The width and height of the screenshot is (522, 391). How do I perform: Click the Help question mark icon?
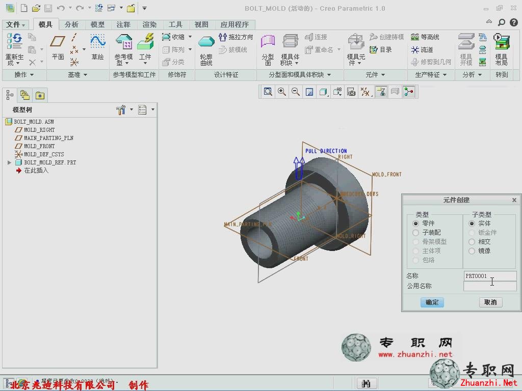tap(514, 22)
